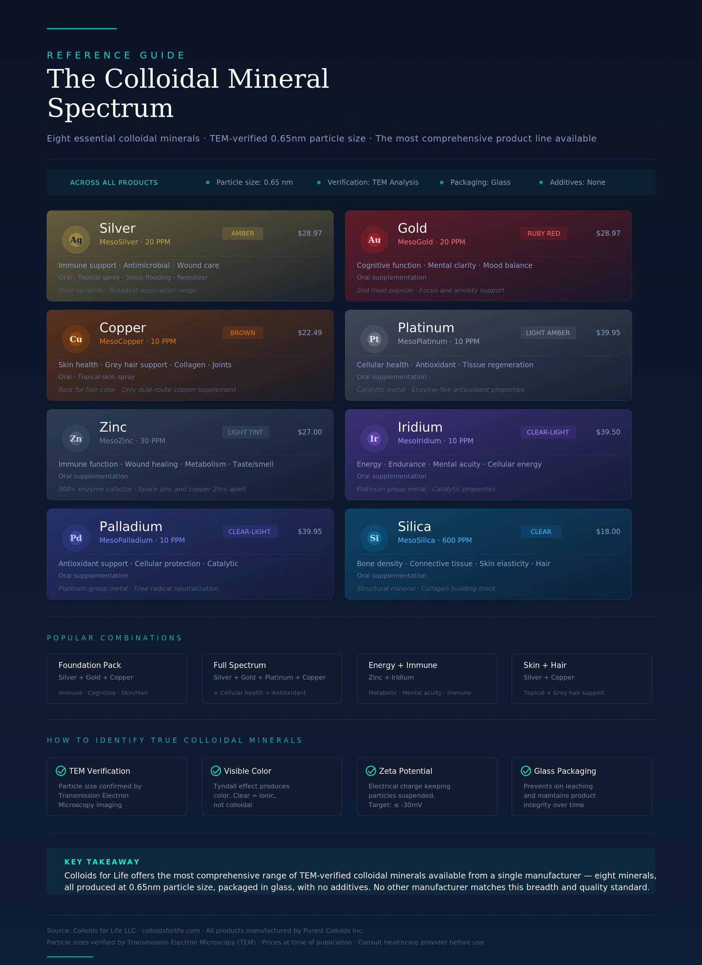Click the Silica $18.00 price
702x965 pixels.
[608, 531]
